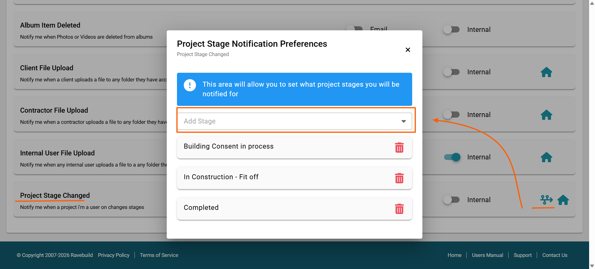Click the home icon for Client File Upload
Viewport: 595px width, 269px height.
(x=546, y=72)
